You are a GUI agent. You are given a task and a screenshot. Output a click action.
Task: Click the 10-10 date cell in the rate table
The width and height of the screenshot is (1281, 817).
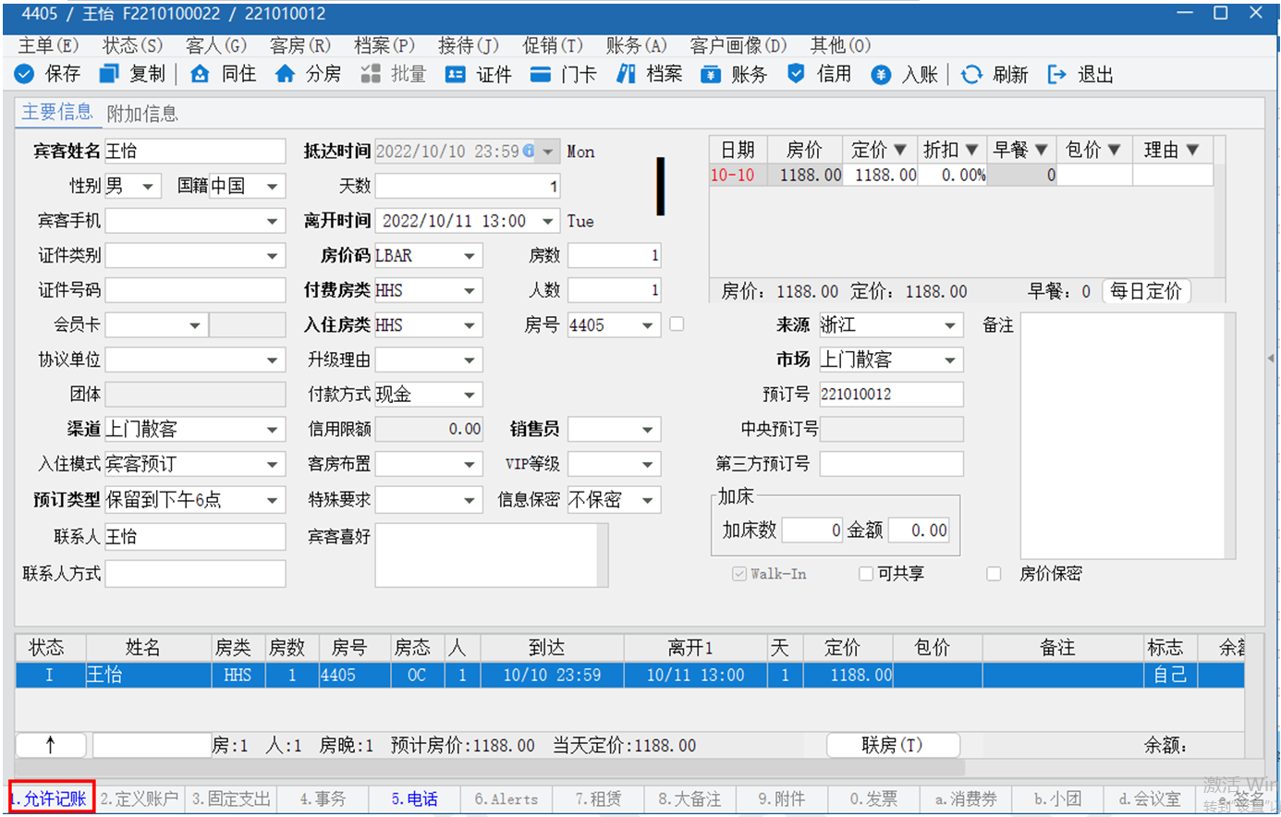tap(738, 175)
